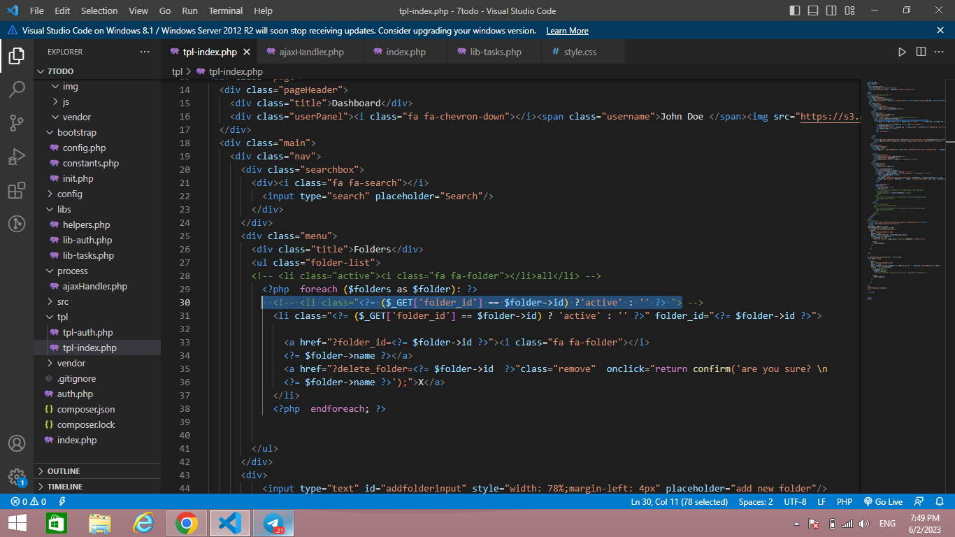955x537 pixels.
Task: Open composer.json file
Action: point(97,410)
